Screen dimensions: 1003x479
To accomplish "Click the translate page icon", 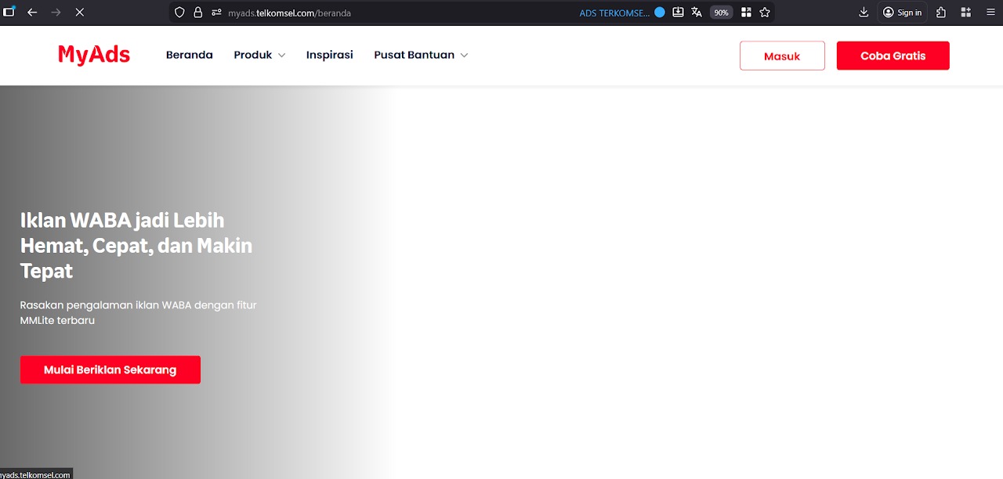I will (x=697, y=13).
